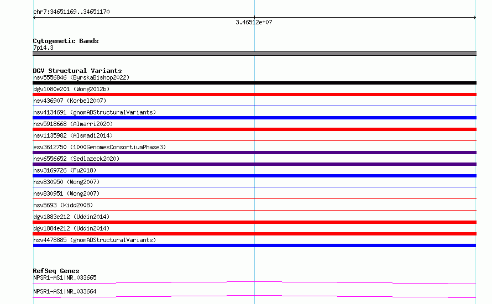Open nsv6556652 (Sedlazeck2020) variant label
The image size is (492, 304).
76,159
